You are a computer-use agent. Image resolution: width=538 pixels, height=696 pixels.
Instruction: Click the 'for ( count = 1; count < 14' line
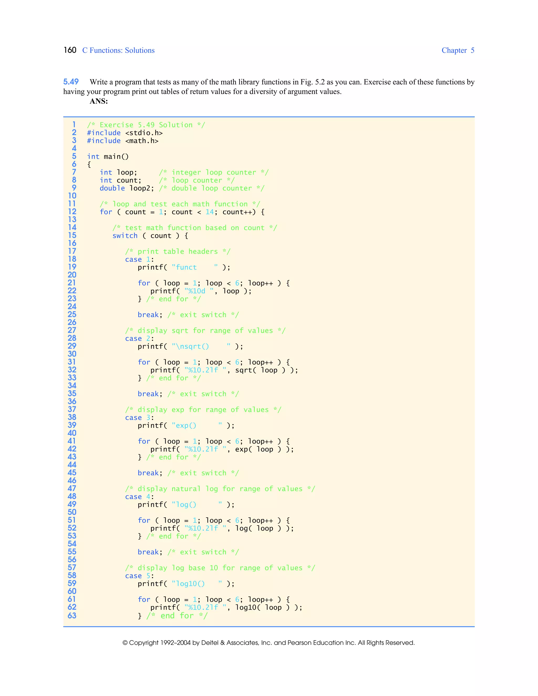[182, 212]
